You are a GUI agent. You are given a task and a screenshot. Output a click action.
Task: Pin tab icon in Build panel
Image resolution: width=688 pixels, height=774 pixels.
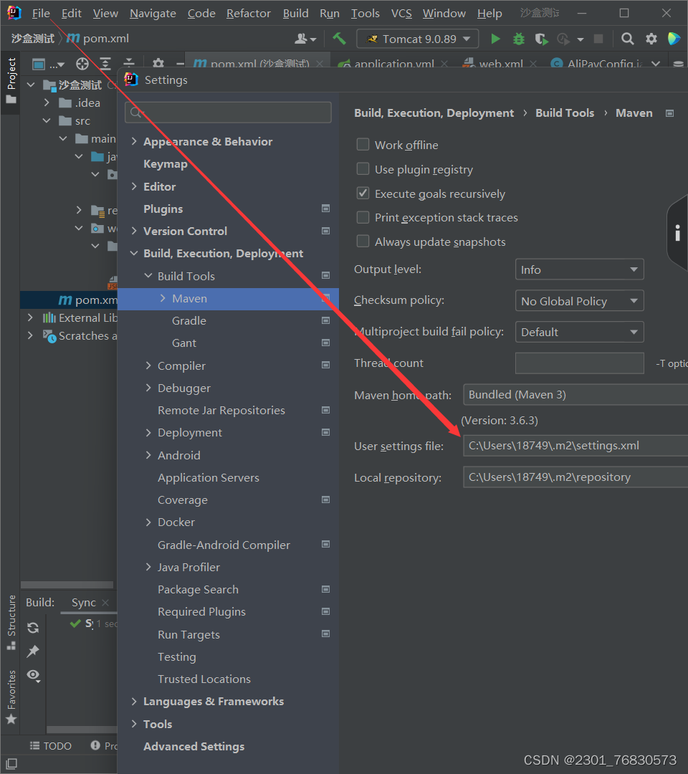pos(33,651)
